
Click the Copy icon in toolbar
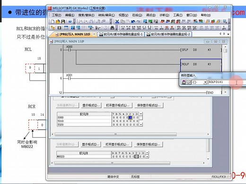point(123,21)
